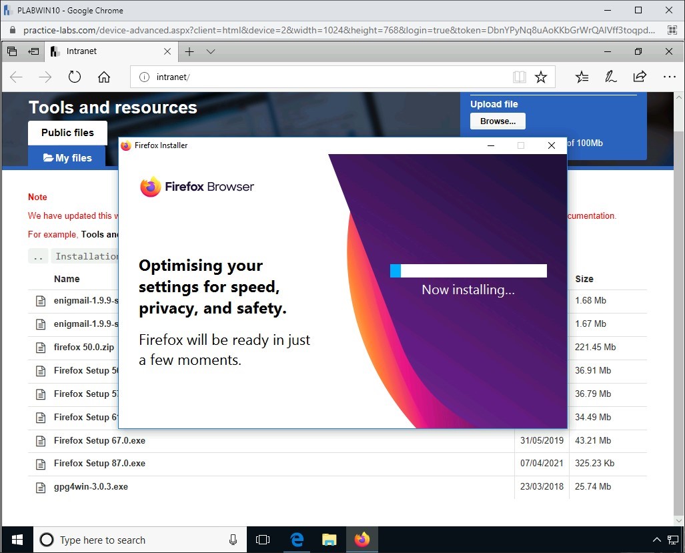This screenshot has width=685, height=553.
Task: Click the add notes pen icon
Action: tap(610, 77)
